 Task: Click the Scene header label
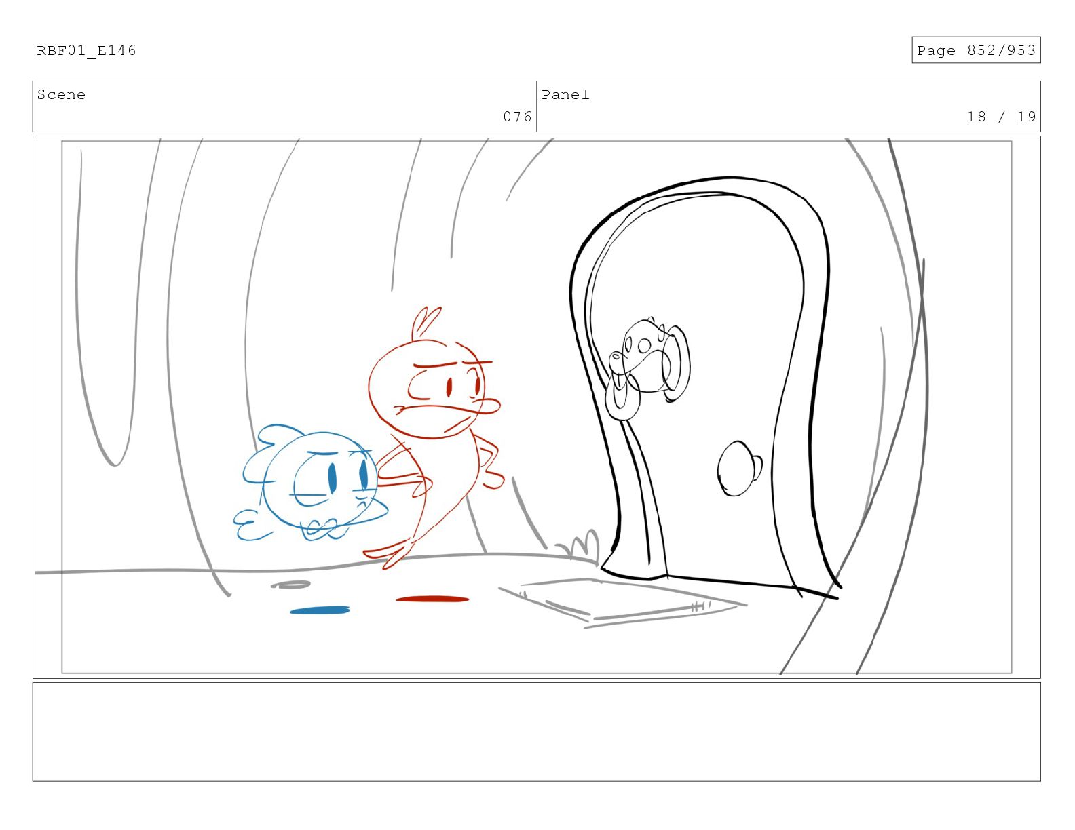pyautogui.click(x=61, y=95)
